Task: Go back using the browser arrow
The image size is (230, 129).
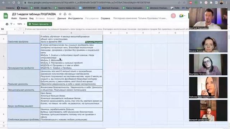Action: 3,3
